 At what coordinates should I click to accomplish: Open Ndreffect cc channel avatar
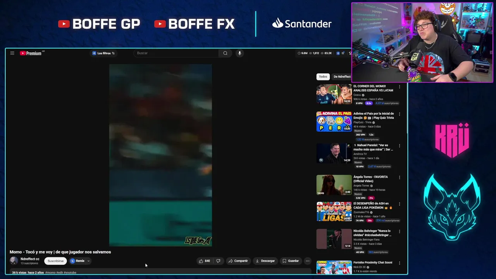[x=14, y=261]
